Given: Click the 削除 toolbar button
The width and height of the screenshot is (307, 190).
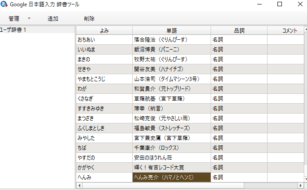Looking at the screenshot, I should coord(89,18).
